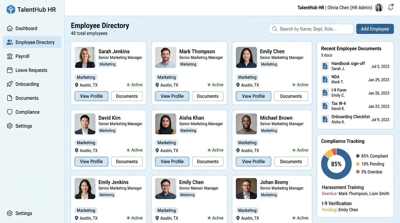Focus the Search by Name, Dept, Role field
Screen dimensions: 400x223
point(311,29)
